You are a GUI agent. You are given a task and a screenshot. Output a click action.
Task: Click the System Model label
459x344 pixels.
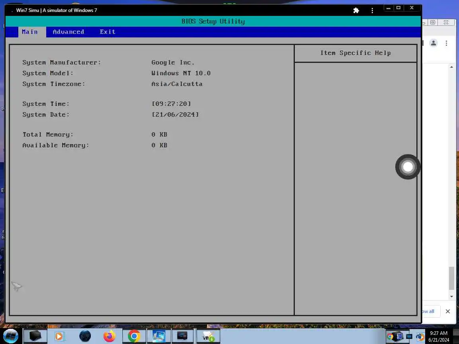48,73
